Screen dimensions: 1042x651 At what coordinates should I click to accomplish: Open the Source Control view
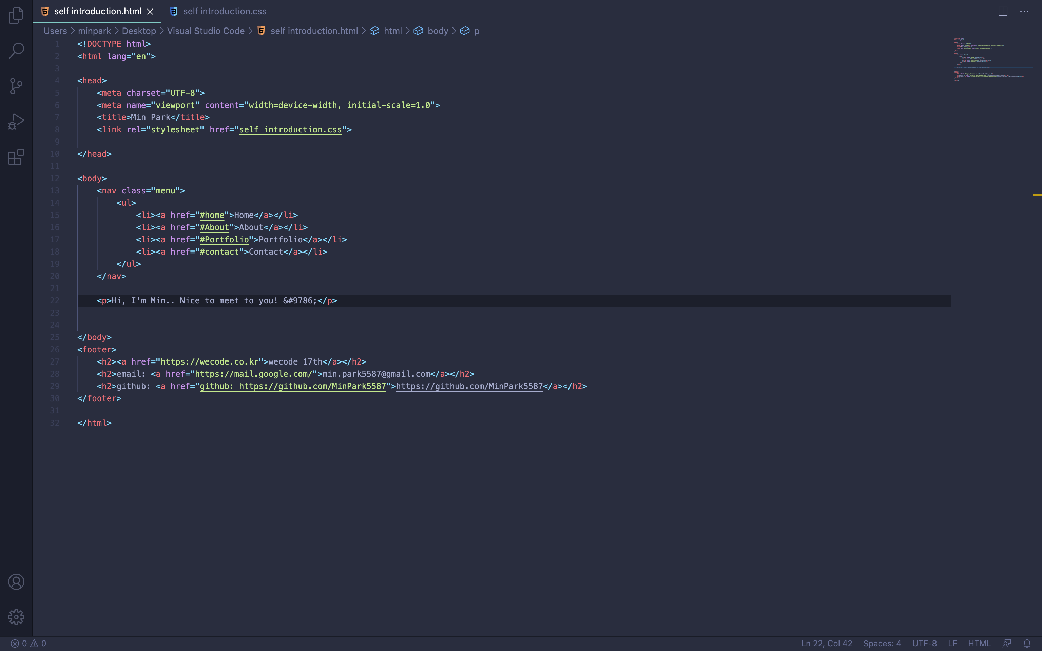[16, 86]
